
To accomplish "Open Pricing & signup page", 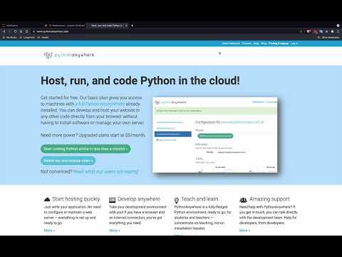I will point(279,44).
